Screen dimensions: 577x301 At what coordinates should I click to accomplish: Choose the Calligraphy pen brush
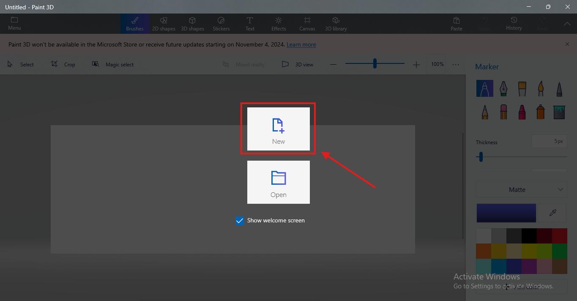pos(503,89)
